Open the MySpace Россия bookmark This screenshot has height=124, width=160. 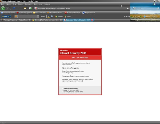(x=89, y=13)
